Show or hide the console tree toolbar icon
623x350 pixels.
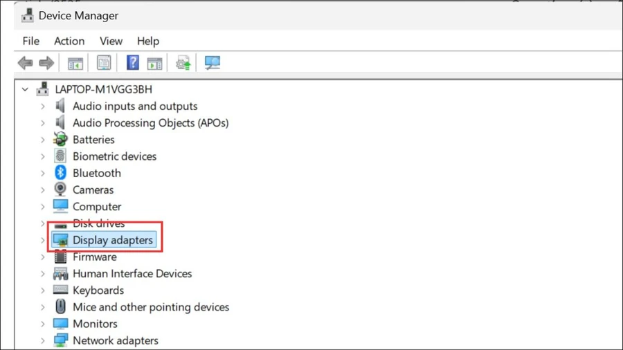pyautogui.click(x=75, y=63)
